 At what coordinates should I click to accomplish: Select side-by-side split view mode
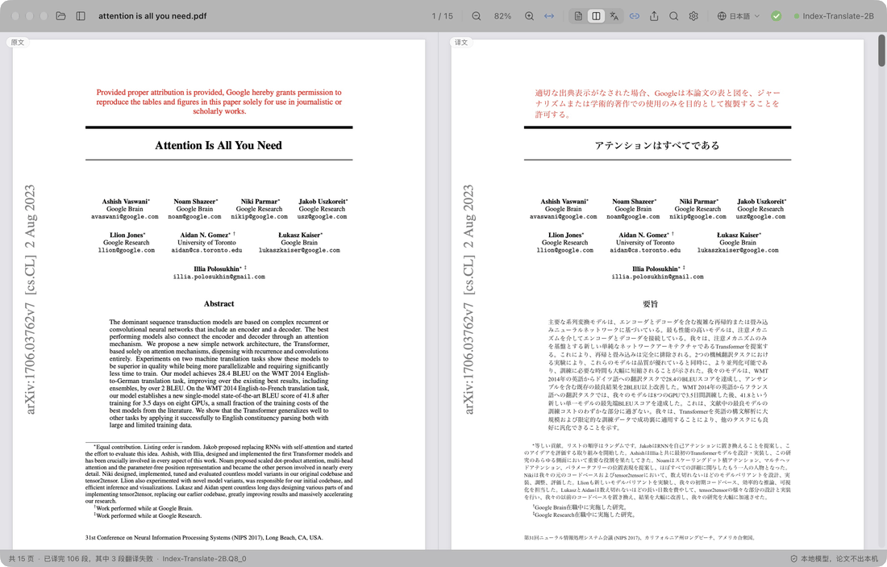point(596,16)
